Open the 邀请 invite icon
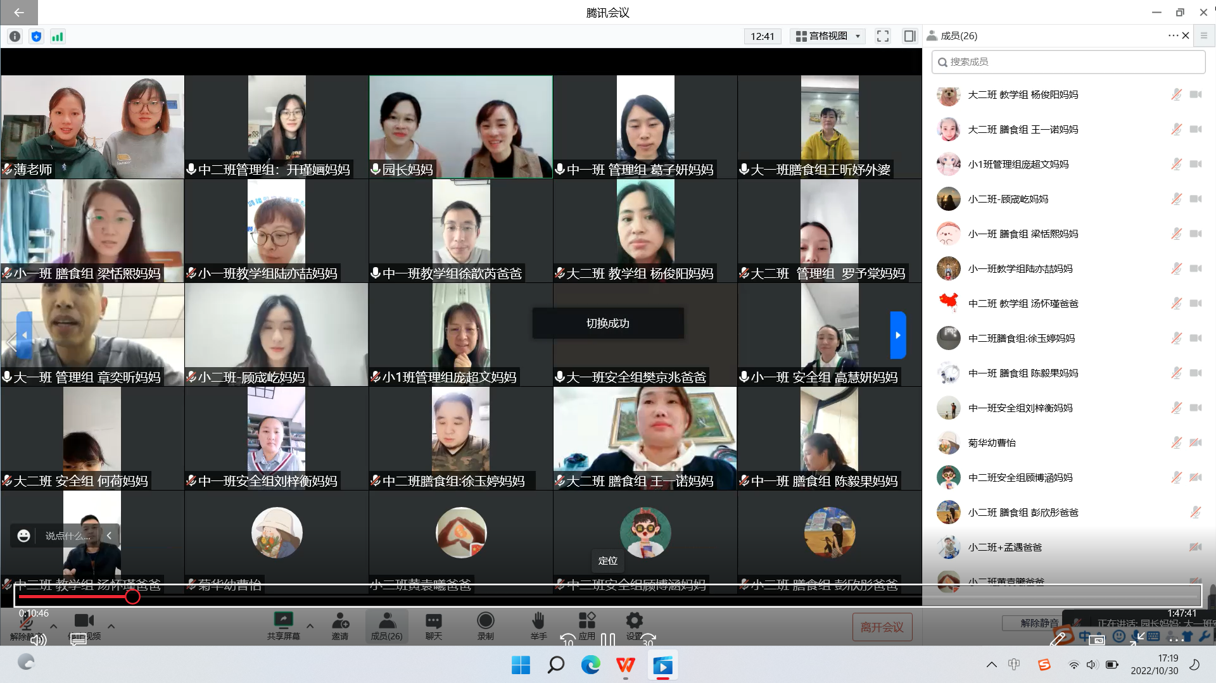 pyautogui.click(x=340, y=621)
